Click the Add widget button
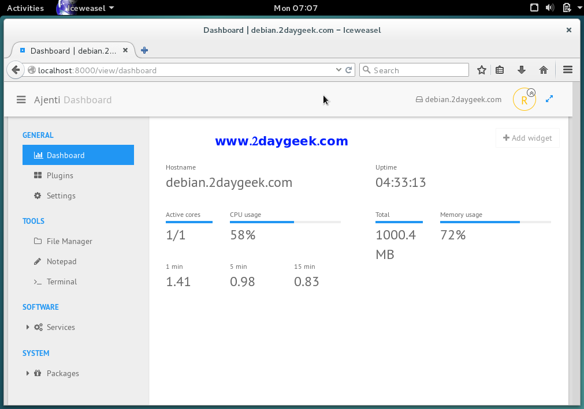The image size is (584, 409). pyautogui.click(x=527, y=138)
